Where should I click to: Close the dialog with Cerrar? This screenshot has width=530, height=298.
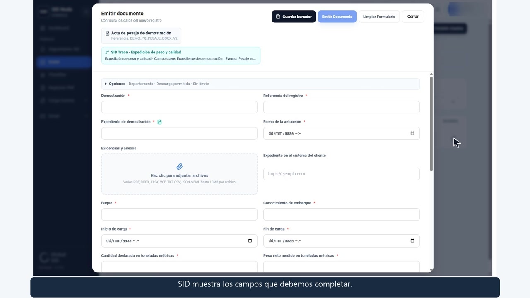[413, 17]
